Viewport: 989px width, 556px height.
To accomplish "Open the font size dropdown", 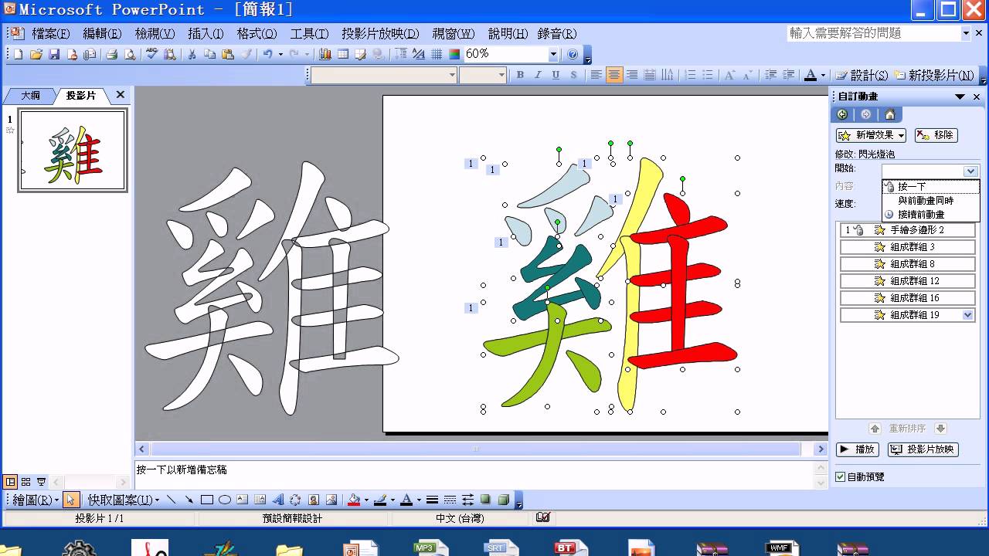I will click(x=501, y=75).
